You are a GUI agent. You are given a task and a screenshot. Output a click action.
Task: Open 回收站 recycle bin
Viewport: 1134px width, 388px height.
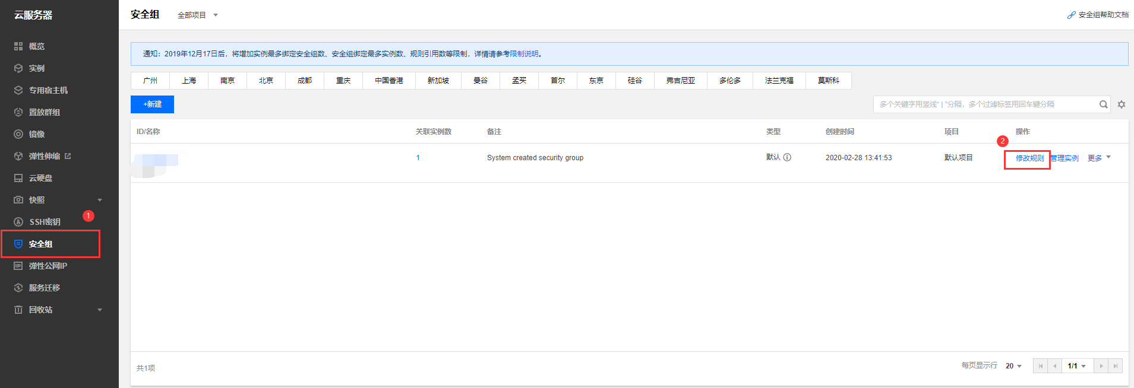40,310
